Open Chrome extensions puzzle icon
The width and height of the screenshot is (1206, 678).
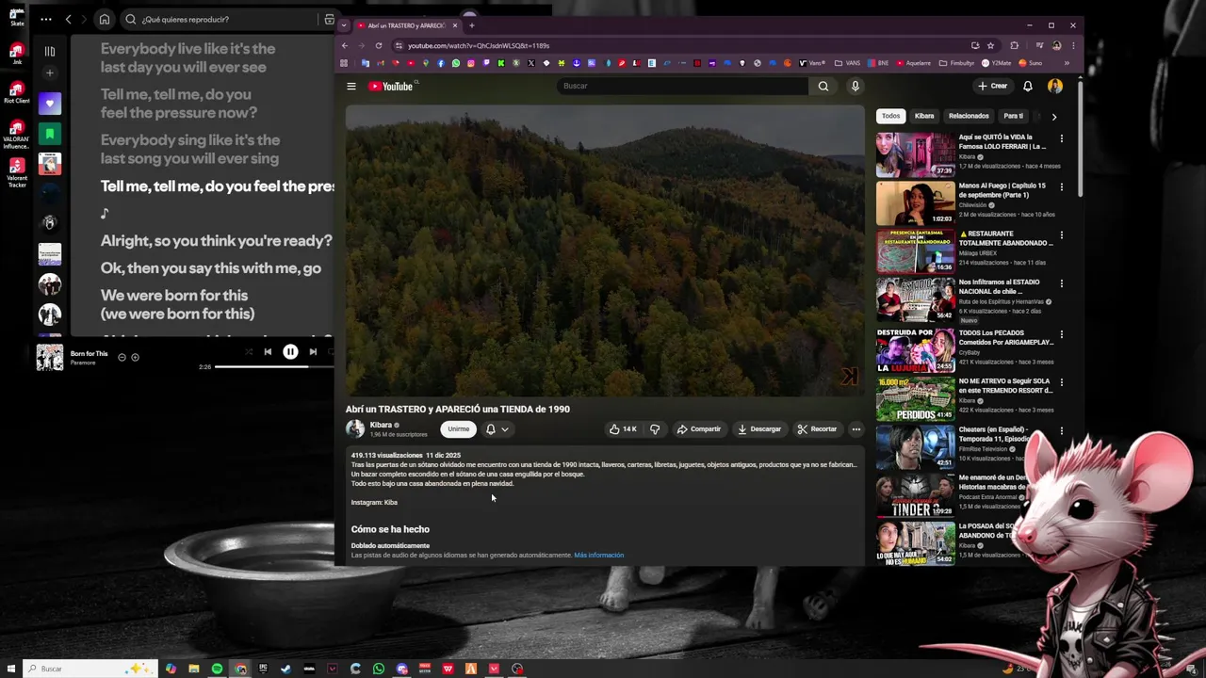(x=1015, y=45)
